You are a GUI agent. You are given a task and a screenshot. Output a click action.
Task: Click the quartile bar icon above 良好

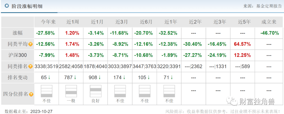[x=96, y=91]
